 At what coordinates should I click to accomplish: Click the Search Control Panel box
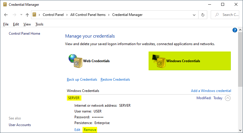tap(225, 15)
